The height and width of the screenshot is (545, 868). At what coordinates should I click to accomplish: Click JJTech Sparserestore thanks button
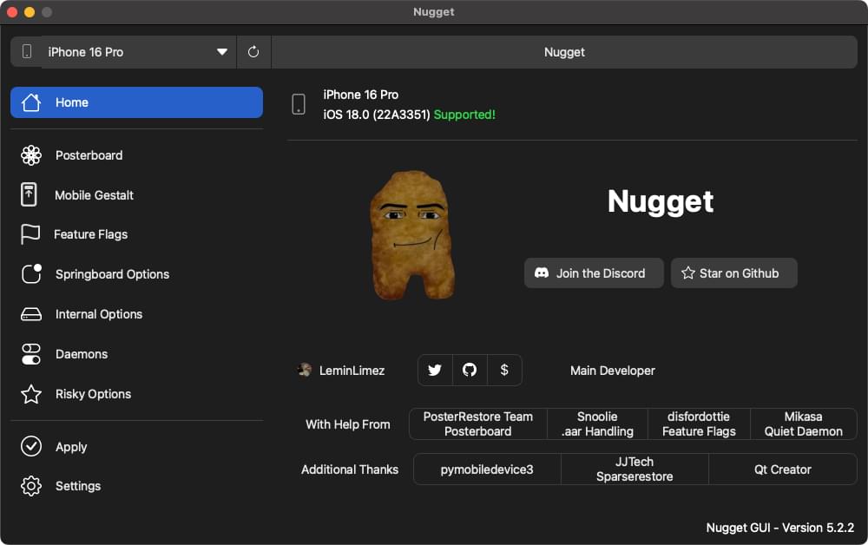tap(635, 469)
